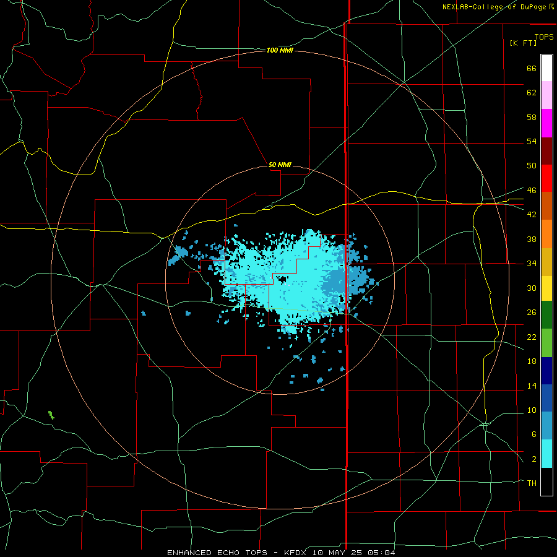Click the 100 NMI range ring label
Image resolution: width=557 pixels, height=557 pixels.
(280, 51)
